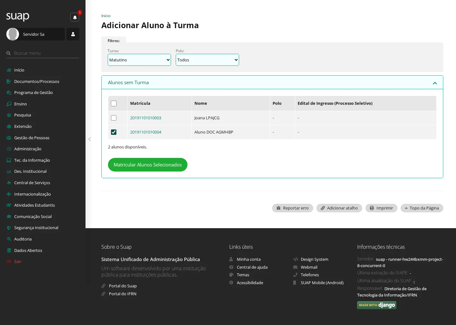Viewport: 456px width, 325px height.
Task: Click the Internacionalização airplane icon
Action: pos(9,194)
